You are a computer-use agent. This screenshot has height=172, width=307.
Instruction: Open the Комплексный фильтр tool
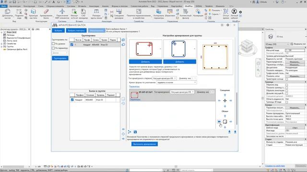pos(186,14)
